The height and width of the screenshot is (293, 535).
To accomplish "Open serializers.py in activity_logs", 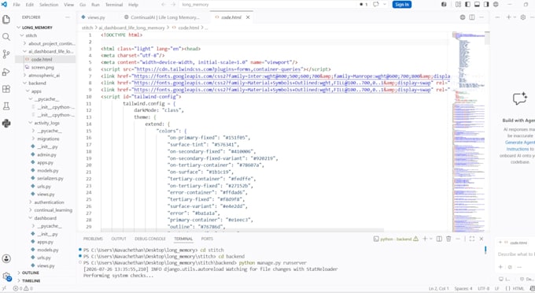I will 50,178.
